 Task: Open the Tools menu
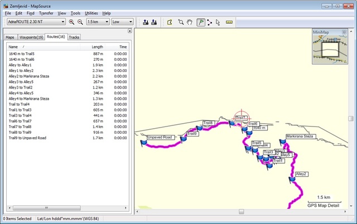(75, 13)
